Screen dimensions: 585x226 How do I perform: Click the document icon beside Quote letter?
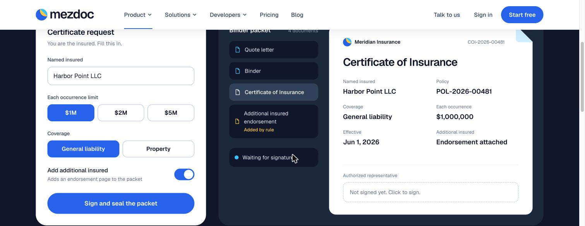(x=238, y=49)
